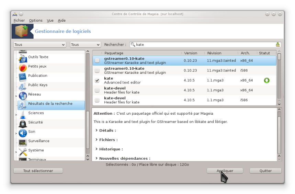Expand the Historique section
The height and width of the screenshot is (194, 295).
pos(96,149)
